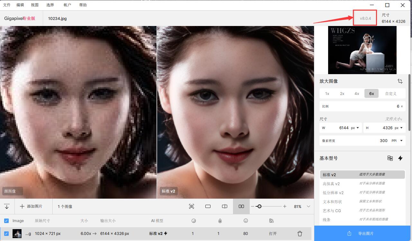
Task: Open the model comparison AB icon
Action: pos(390,158)
